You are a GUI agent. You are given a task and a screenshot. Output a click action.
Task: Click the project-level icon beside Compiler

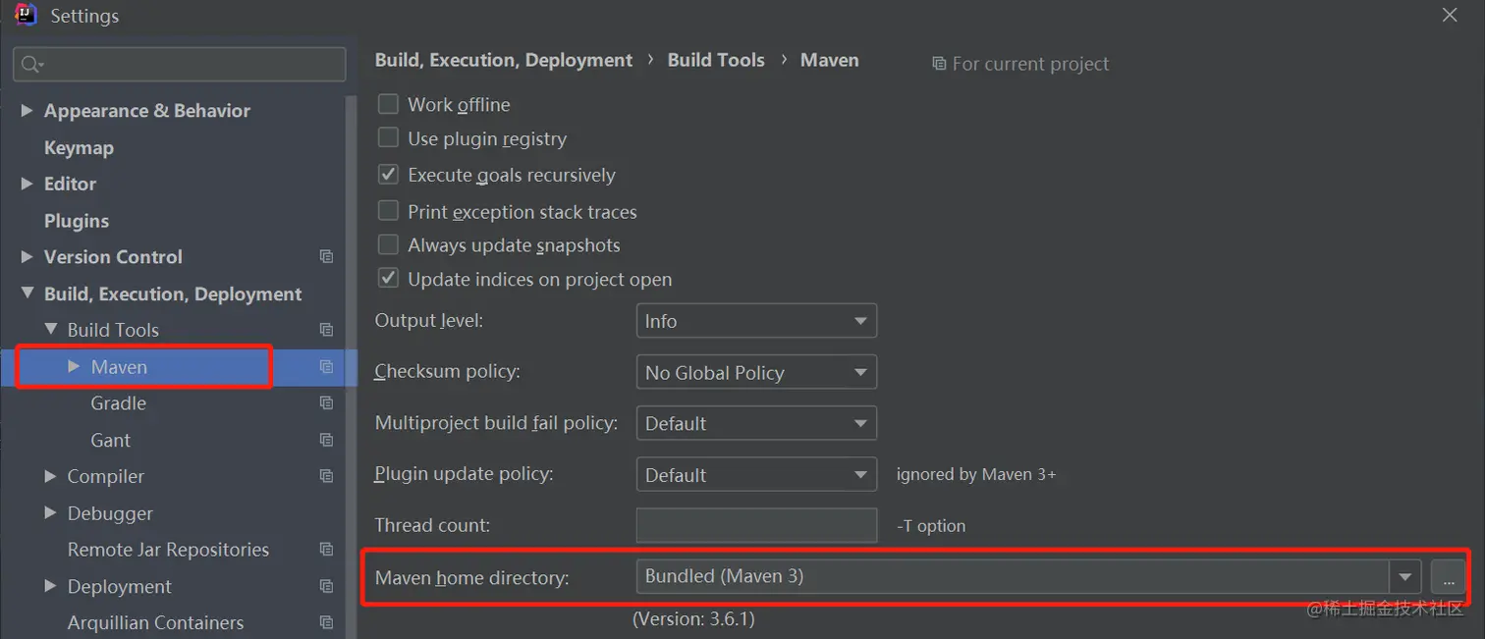pos(326,477)
